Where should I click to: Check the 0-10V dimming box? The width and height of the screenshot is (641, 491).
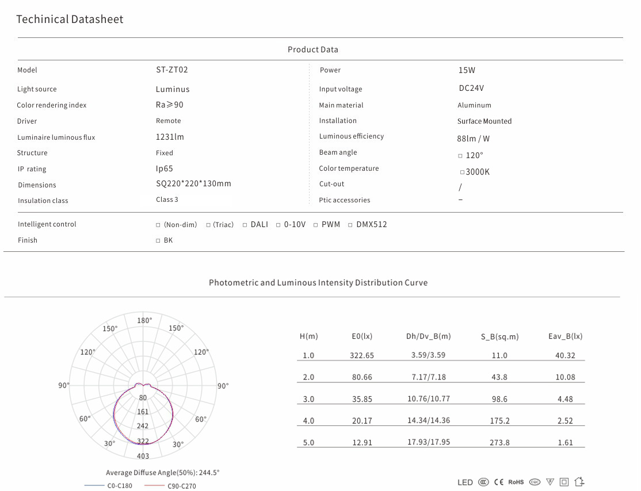[278, 225]
